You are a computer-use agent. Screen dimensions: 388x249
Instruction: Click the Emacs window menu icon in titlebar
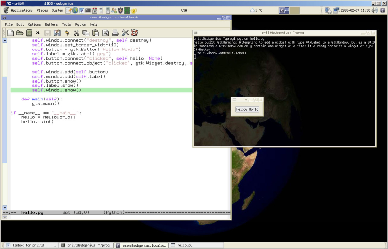tap(4, 17)
